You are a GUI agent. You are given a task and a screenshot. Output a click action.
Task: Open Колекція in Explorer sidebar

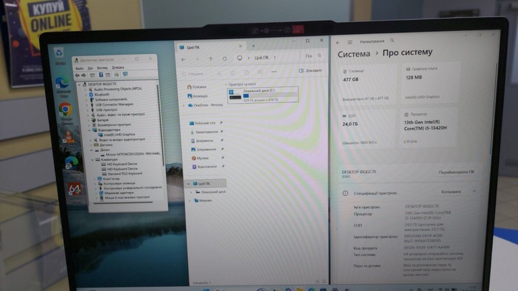pyautogui.click(x=198, y=96)
